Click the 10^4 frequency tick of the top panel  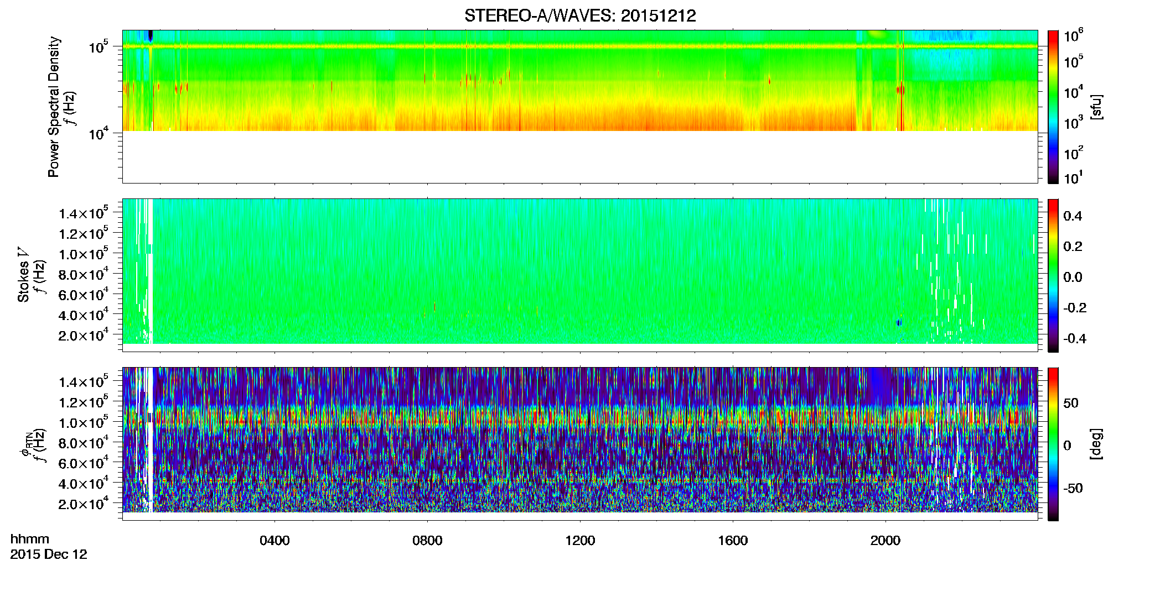(x=99, y=133)
